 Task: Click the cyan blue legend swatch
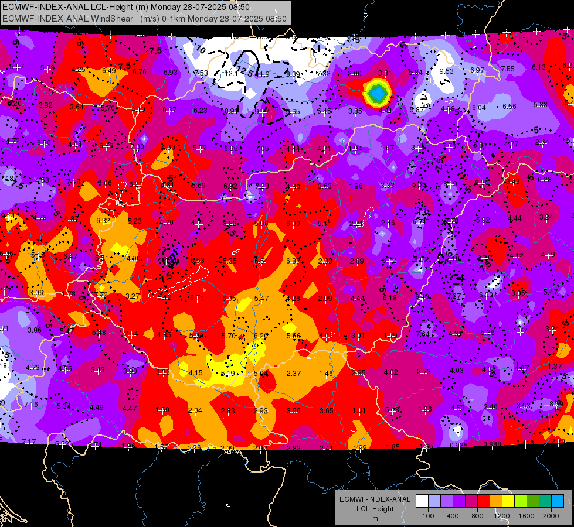558,501
